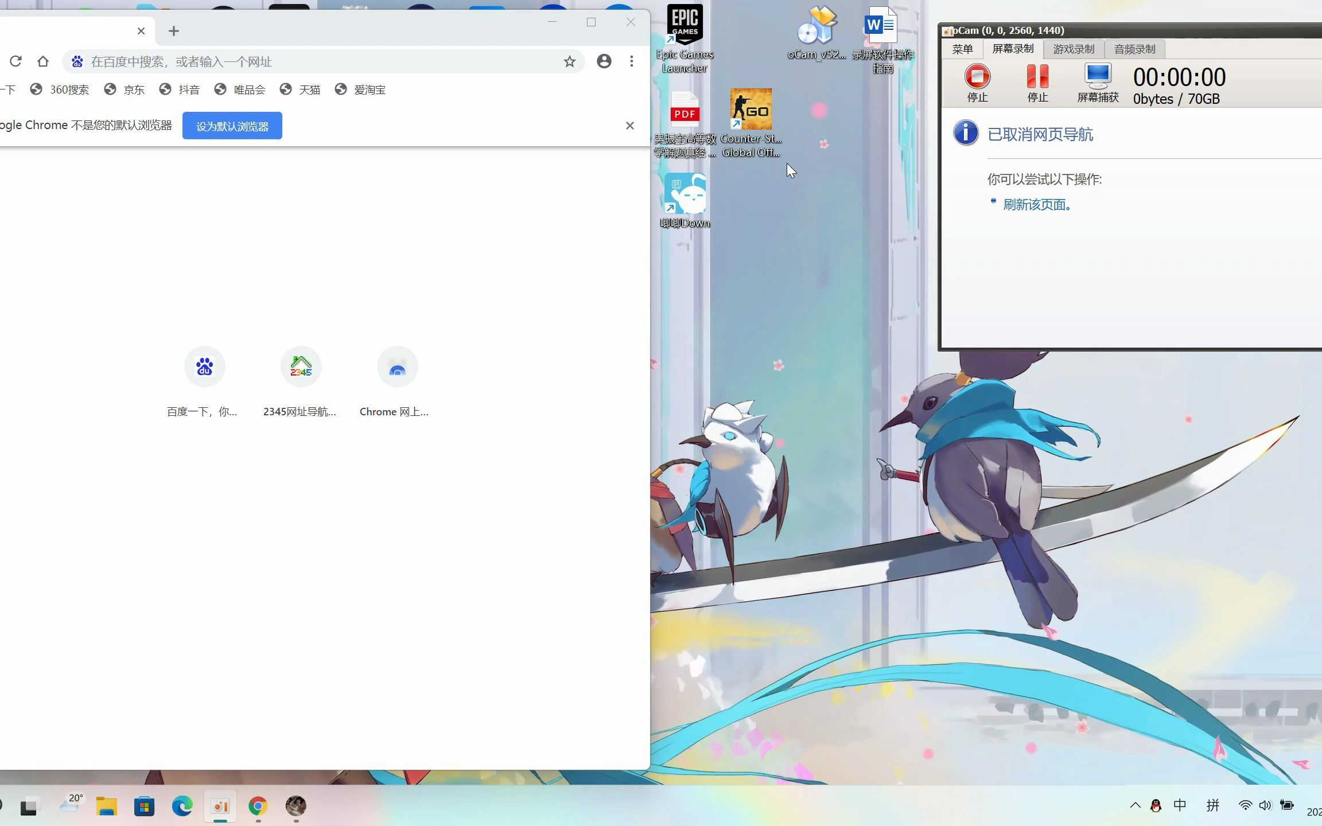Image resolution: width=1322 pixels, height=826 pixels.
Task: Open the 爱淘宝 bookmark
Action: [x=360, y=89]
